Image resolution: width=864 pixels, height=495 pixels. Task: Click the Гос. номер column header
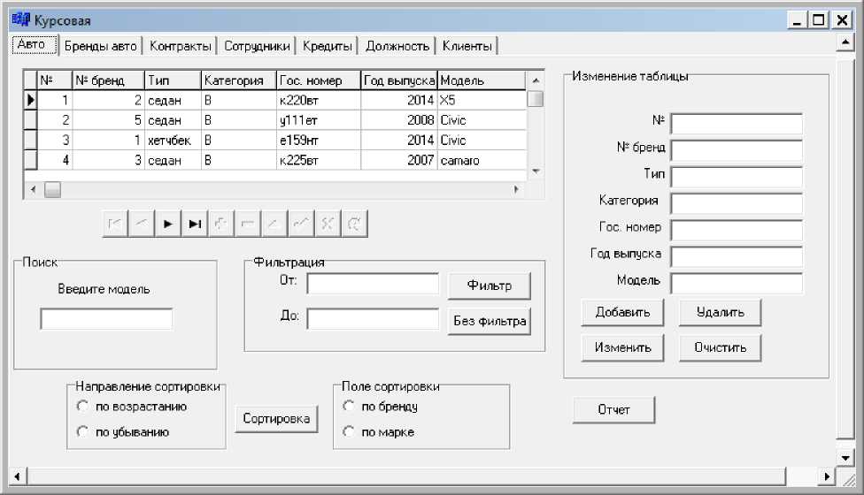(x=319, y=80)
